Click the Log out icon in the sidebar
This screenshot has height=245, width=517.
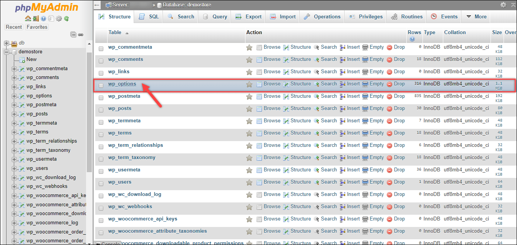36,18
